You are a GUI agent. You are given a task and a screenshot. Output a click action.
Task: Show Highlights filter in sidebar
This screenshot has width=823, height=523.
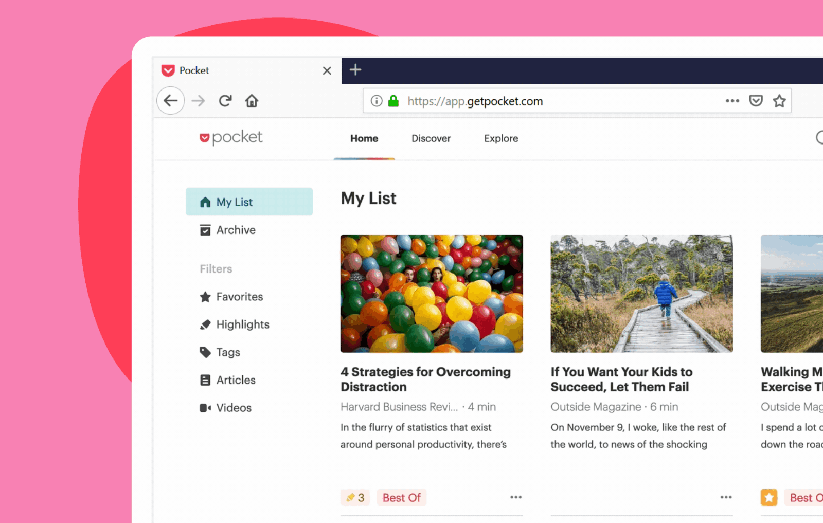click(x=242, y=324)
